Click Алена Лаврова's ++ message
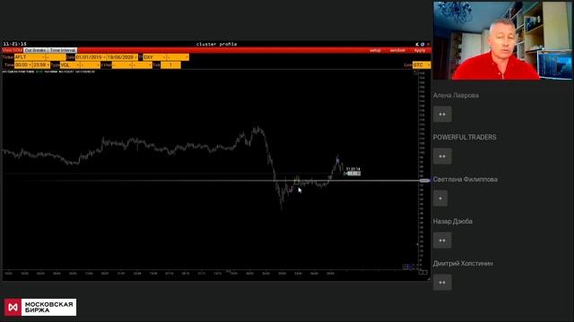Image resolution: width=574 pixels, height=322 pixels. click(442, 114)
